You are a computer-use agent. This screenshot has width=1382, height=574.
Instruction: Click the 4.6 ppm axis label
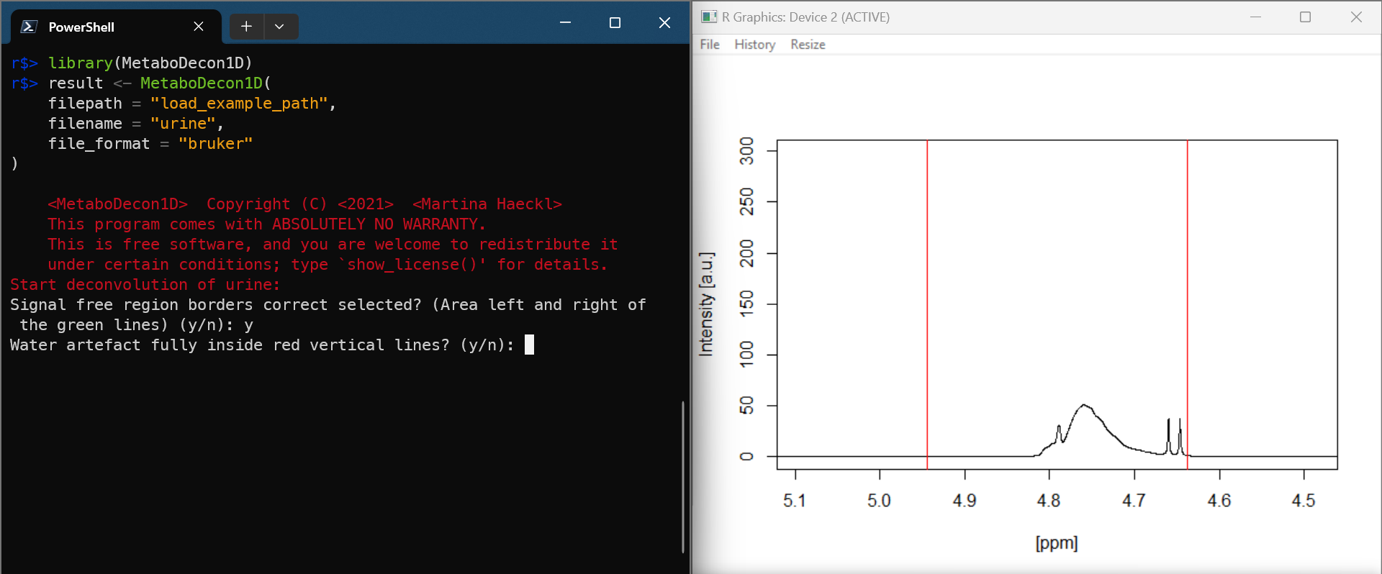pyautogui.click(x=1219, y=501)
